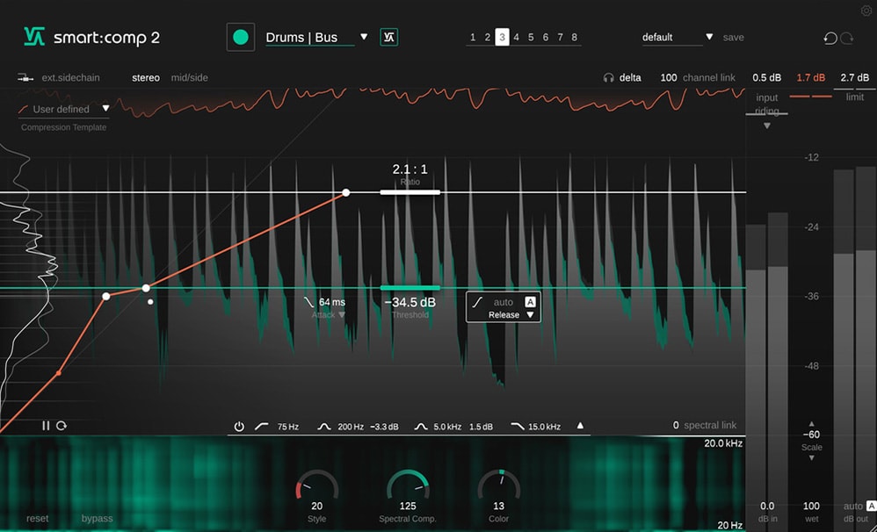Switch to state slot 5
Image resolution: width=877 pixels, height=532 pixels.
pos(531,38)
